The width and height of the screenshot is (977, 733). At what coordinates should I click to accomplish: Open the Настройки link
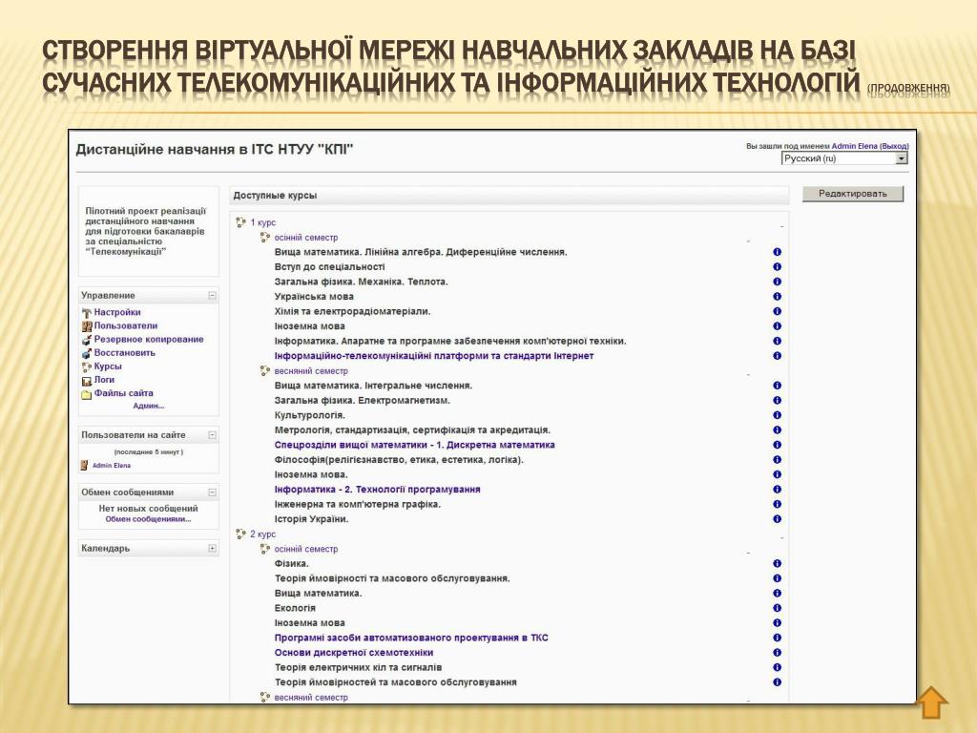117,312
